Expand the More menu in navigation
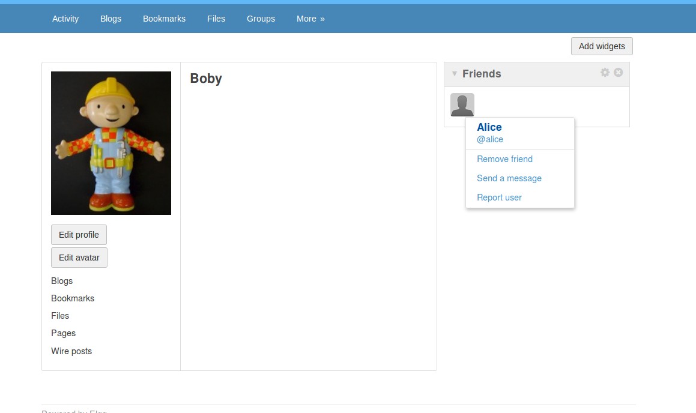The image size is (696, 413). point(310,19)
